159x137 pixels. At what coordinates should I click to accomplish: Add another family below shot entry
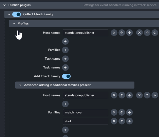65,130
